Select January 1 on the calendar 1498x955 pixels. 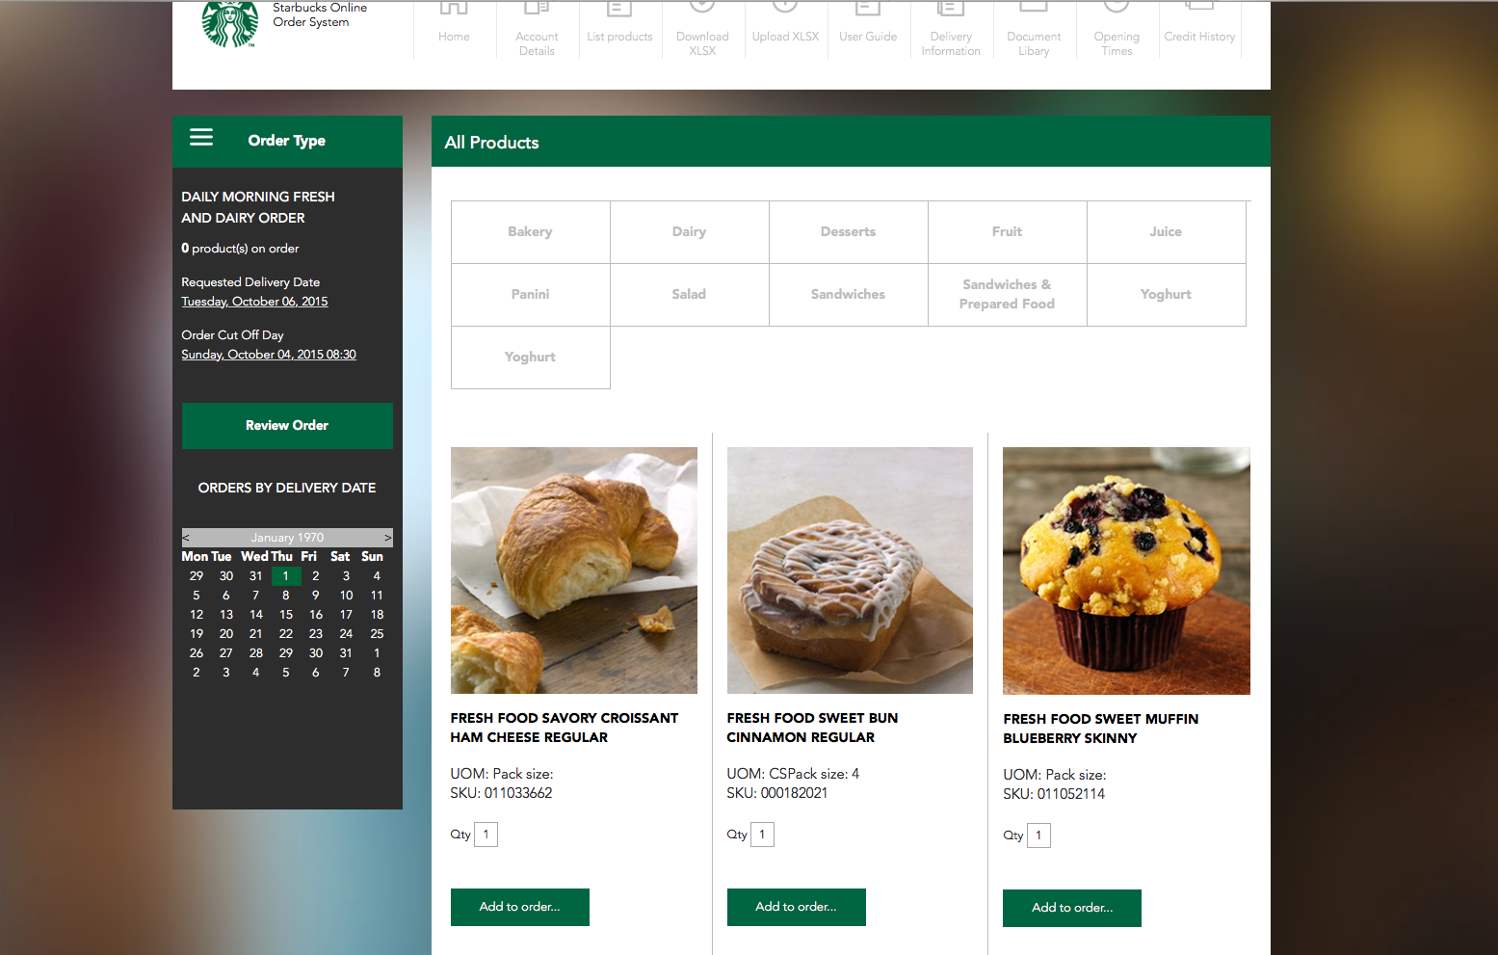tap(285, 575)
